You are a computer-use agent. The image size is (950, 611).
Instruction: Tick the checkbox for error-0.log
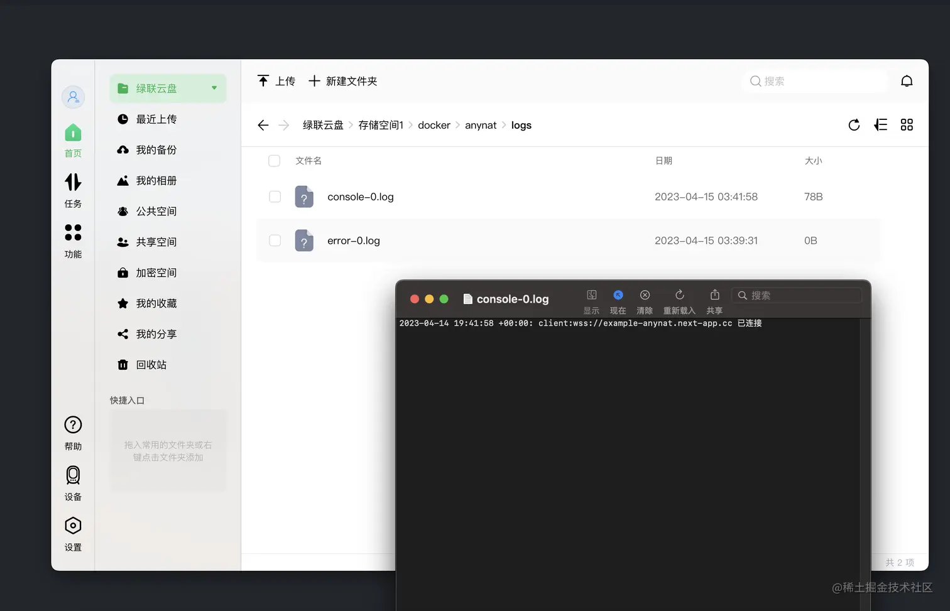click(x=275, y=241)
